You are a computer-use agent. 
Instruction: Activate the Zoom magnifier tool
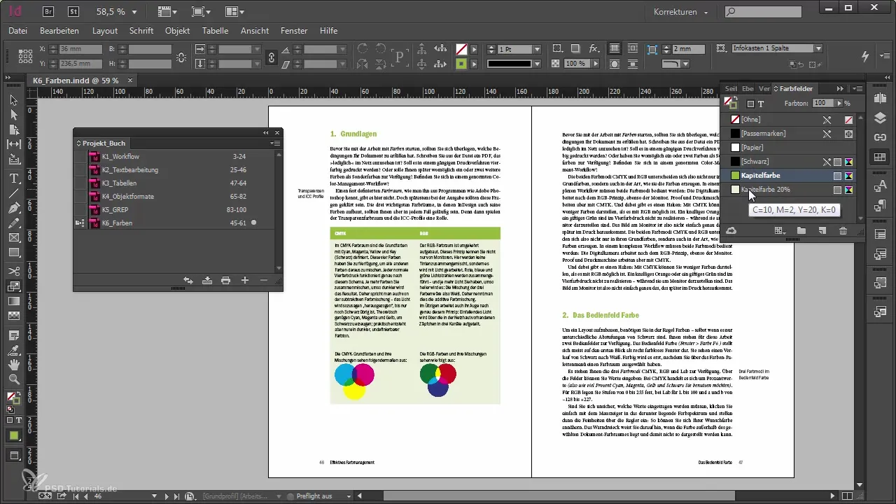click(13, 379)
